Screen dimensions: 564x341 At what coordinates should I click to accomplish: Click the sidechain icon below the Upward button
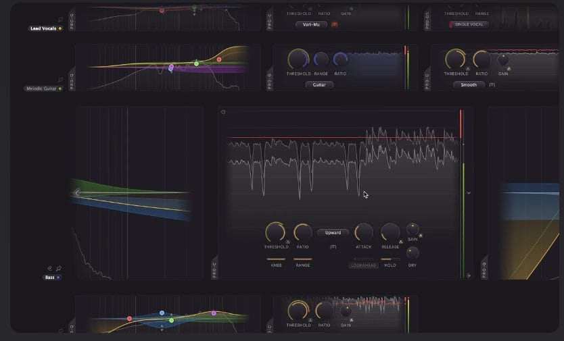[x=333, y=246]
